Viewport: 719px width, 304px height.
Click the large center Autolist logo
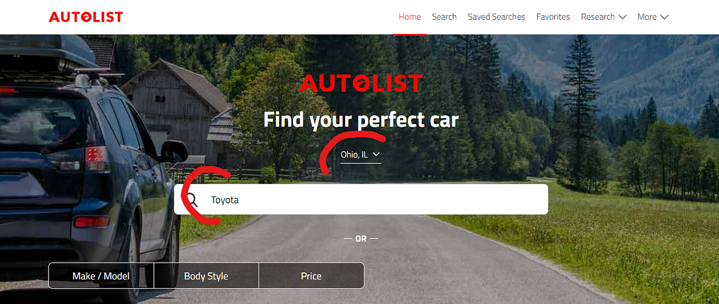[x=361, y=83]
